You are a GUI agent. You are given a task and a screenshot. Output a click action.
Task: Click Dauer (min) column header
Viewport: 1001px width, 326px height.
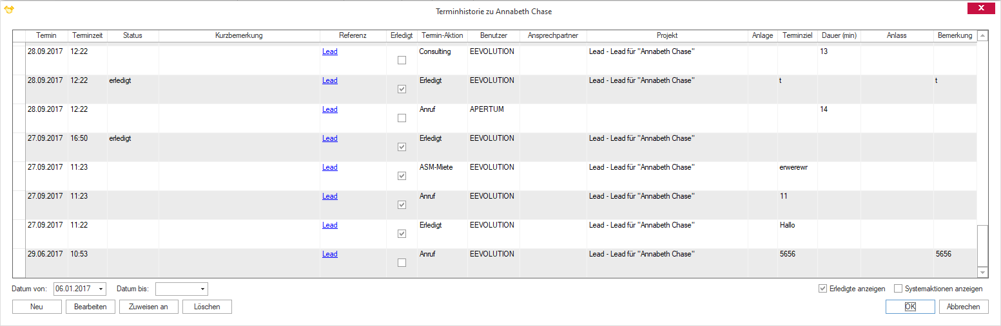(839, 35)
